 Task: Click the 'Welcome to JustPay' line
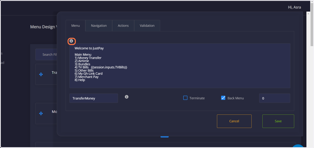click(89, 48)
